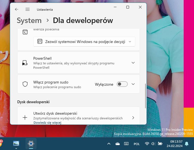Open the OneDrive cloud tray icon

[117, 144]
